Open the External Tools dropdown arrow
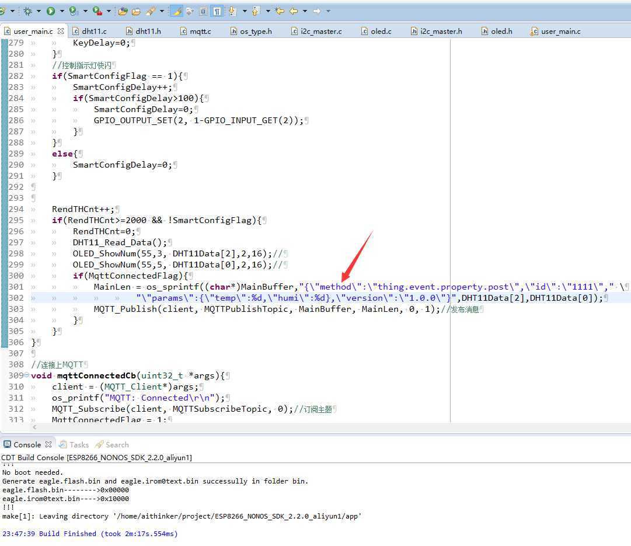The image size is (631, 546). click(109, 11)
